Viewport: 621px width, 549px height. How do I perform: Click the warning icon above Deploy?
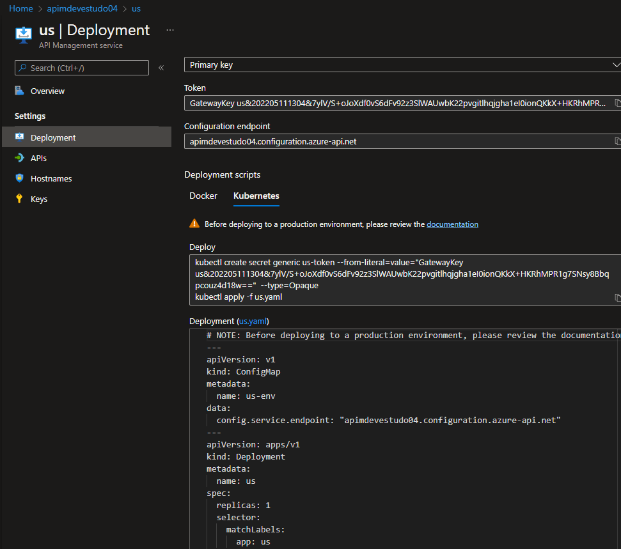[194, 224]
